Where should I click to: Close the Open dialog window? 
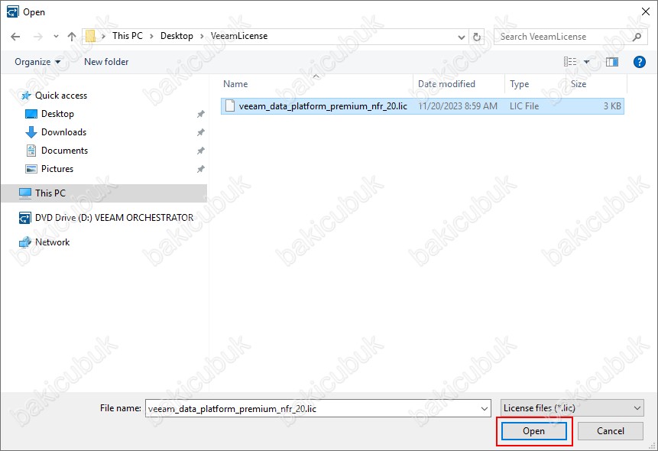(646, 11)
